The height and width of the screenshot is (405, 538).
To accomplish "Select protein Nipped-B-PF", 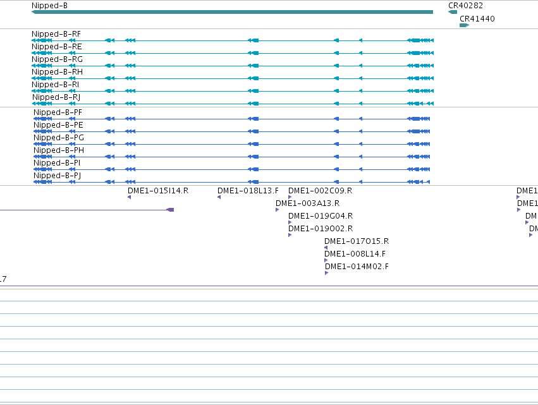I will coord(231,119).
